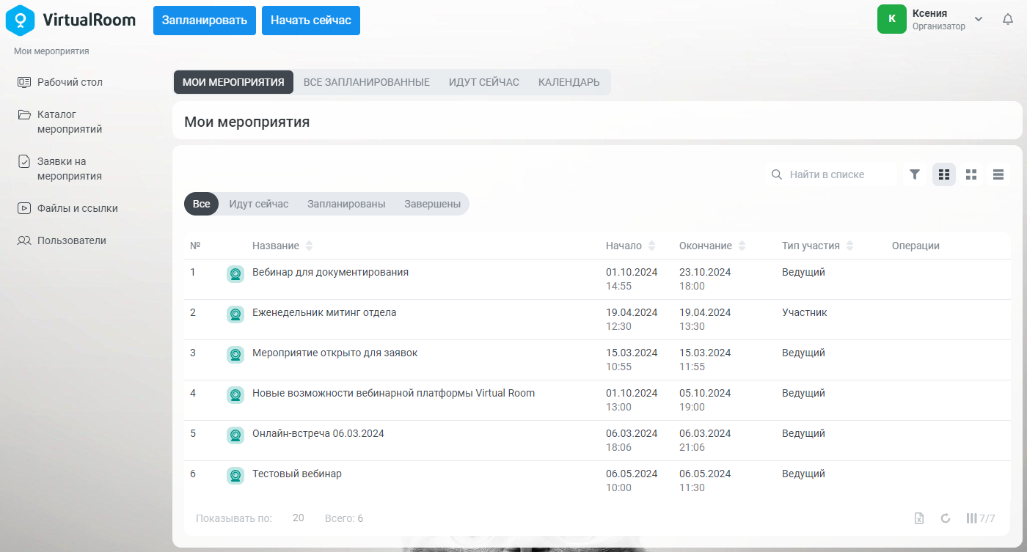Sort the table by Название
Screen dimensions: 1027x552
pos(309,246)
